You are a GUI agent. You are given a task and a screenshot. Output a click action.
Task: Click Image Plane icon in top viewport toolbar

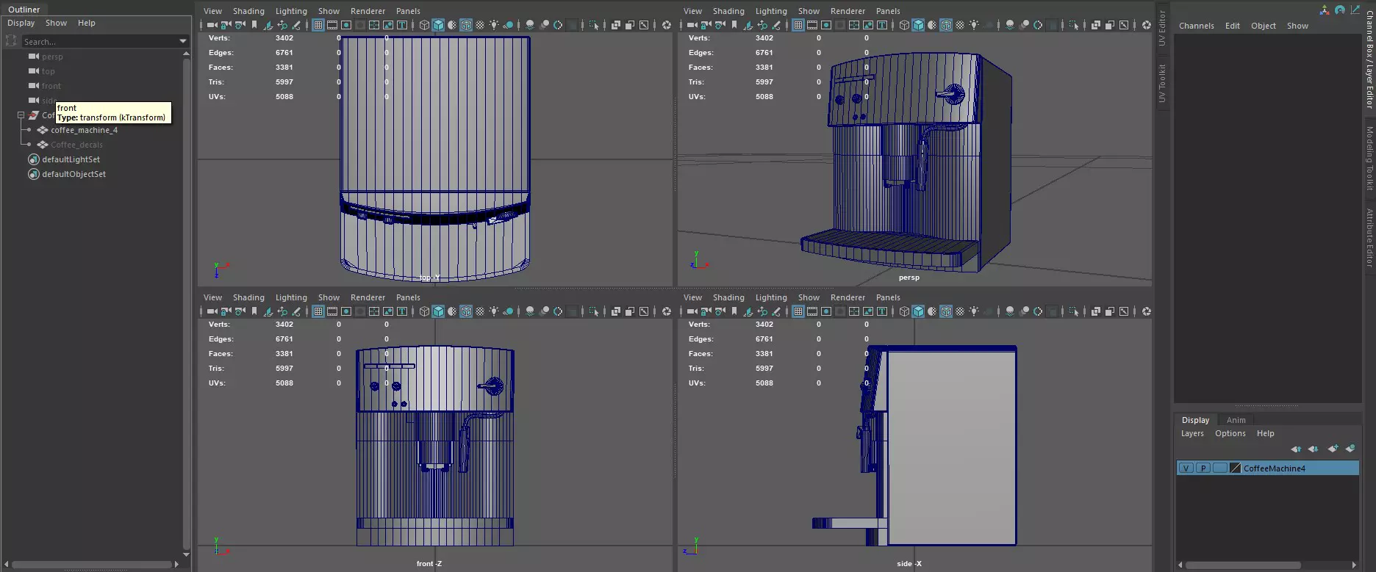(268, 25)
